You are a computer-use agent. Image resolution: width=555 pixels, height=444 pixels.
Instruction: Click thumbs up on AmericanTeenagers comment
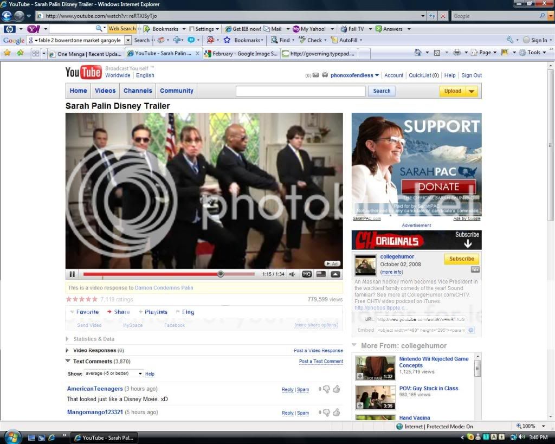(336, 389)
